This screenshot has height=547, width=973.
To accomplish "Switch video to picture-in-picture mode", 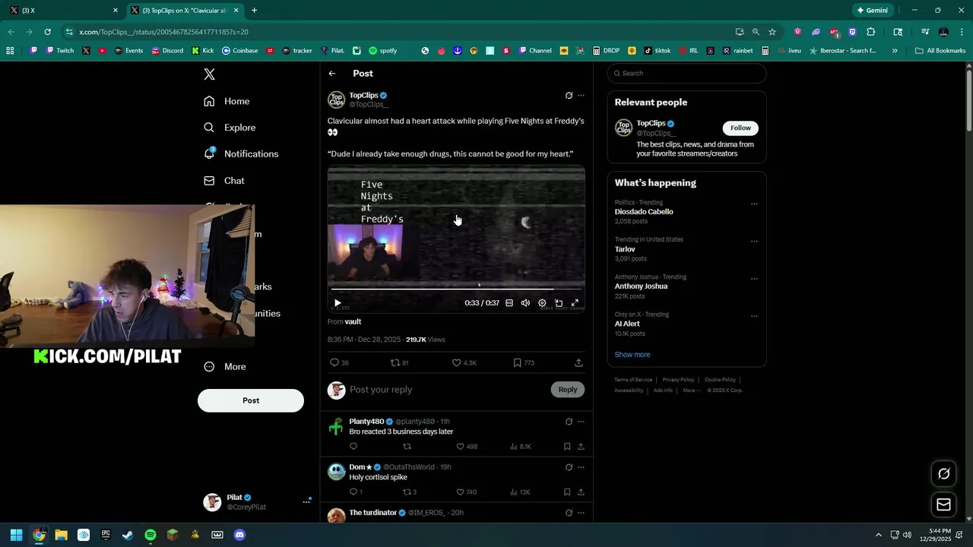I will [559, 303].
